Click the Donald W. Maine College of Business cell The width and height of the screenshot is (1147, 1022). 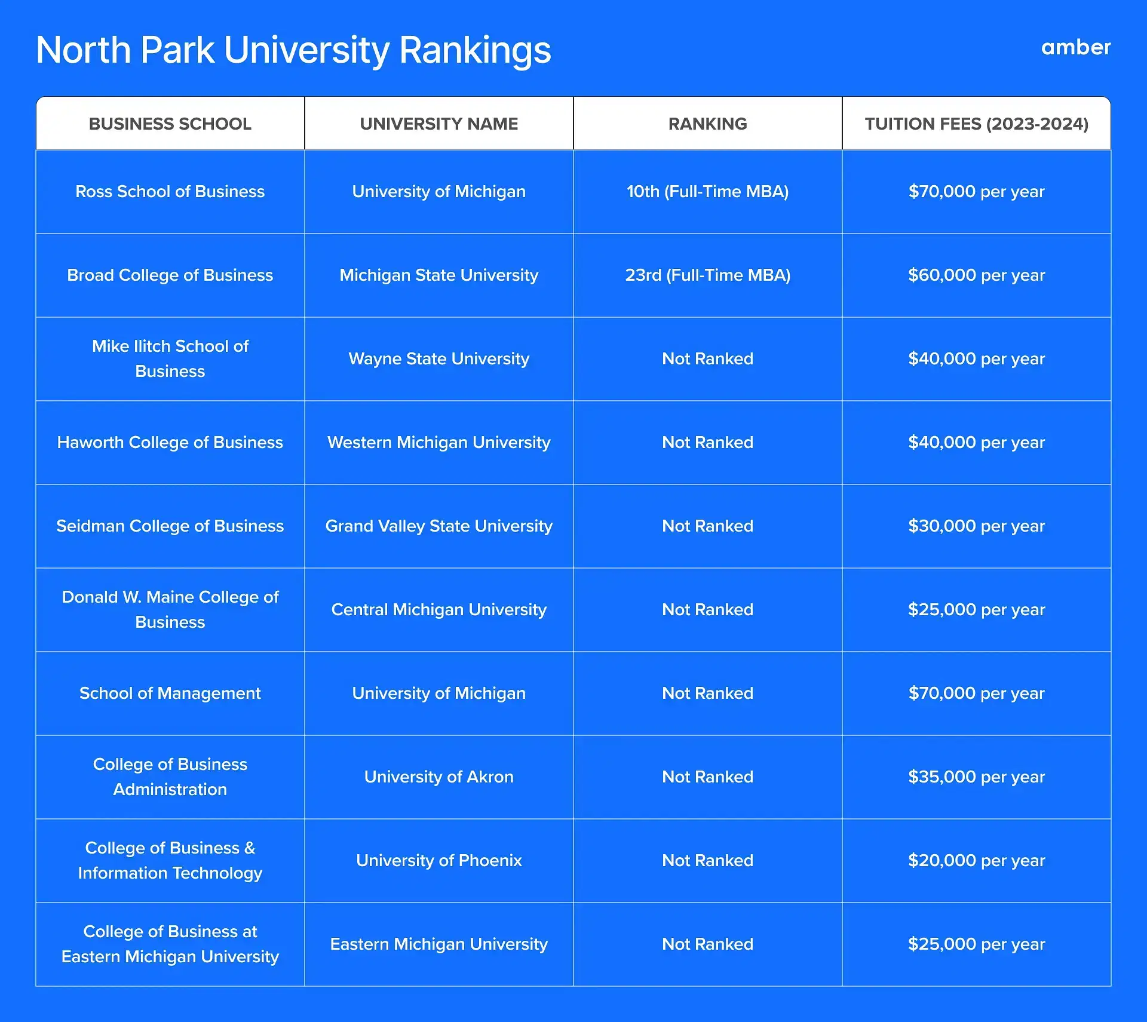coord(170,609)
